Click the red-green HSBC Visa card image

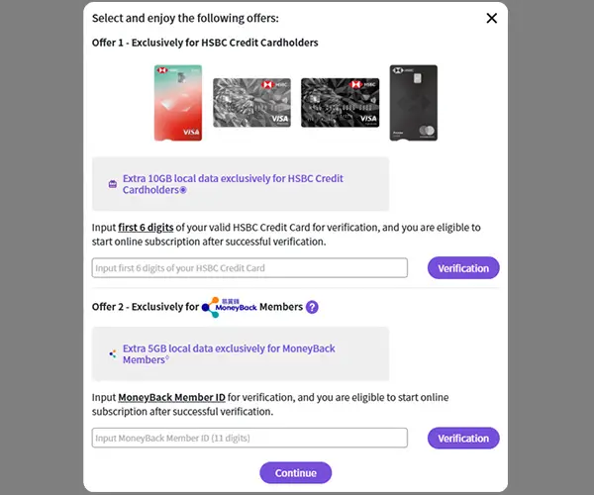pyautogui.click(x=178, y=103)
